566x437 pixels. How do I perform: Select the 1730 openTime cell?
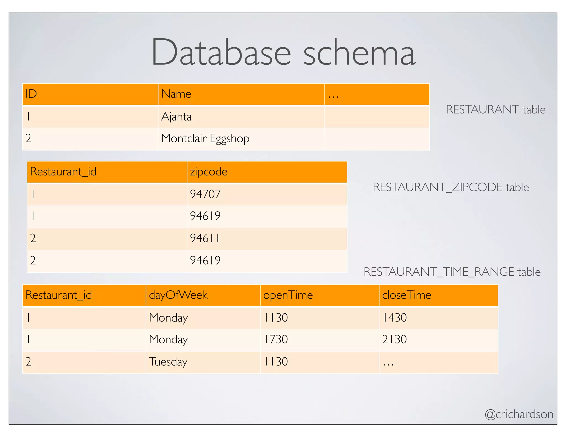click(276, 339)
